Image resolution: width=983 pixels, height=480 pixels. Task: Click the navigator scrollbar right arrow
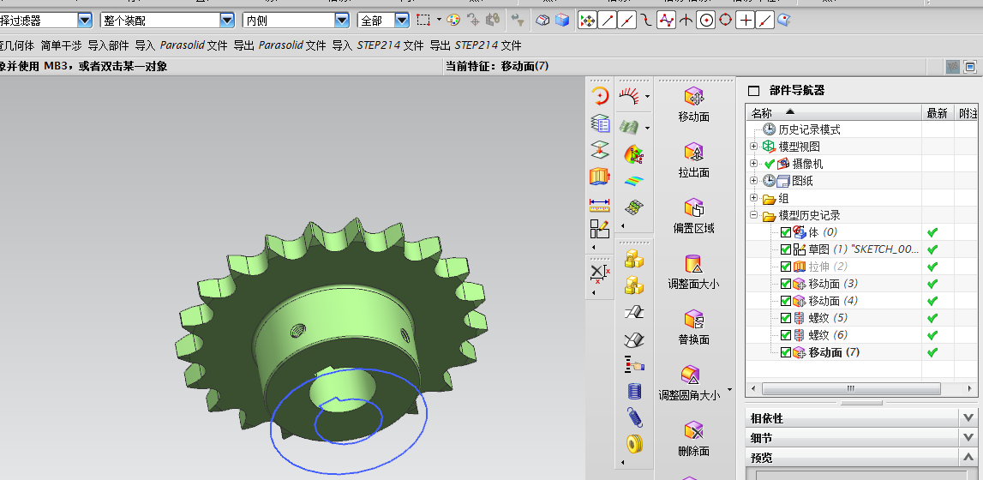pos(971,388)
